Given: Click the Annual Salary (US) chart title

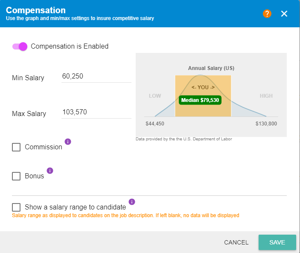Looking at the screenshot, I should coord(211,68).
